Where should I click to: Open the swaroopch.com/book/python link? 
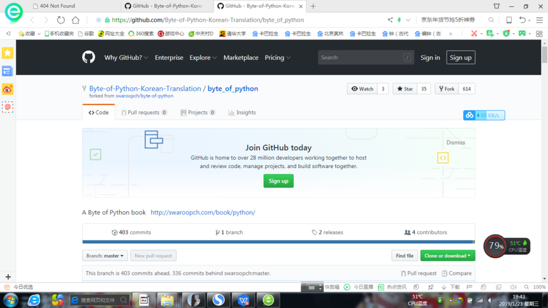(203, 213)
